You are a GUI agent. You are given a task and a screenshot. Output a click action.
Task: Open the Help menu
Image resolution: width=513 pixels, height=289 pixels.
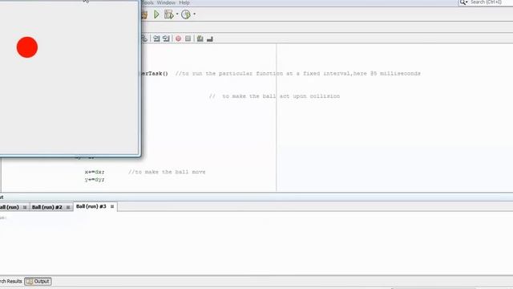(184, 2)
